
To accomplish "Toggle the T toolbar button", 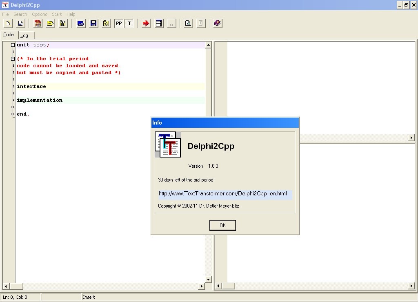I will (129, 23).
